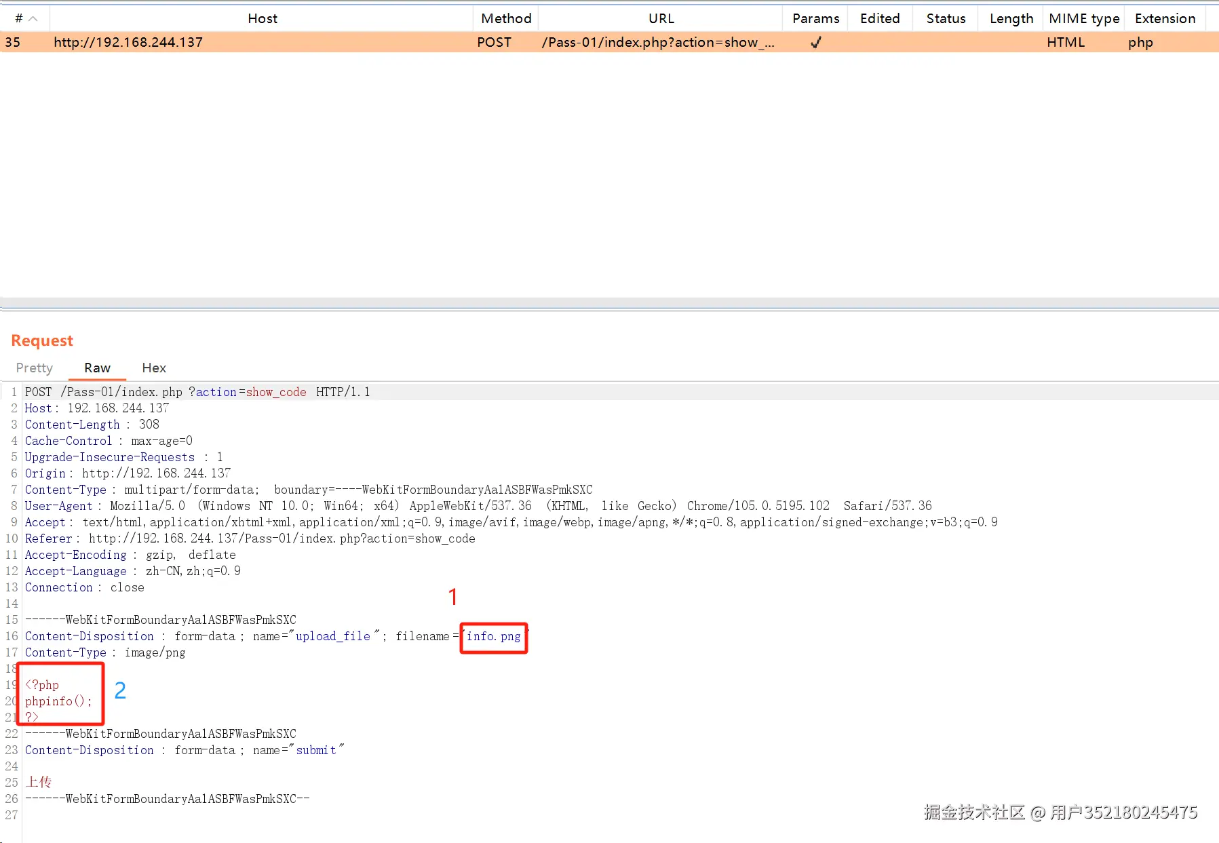Sort requests by Params column header

[815, 18]
